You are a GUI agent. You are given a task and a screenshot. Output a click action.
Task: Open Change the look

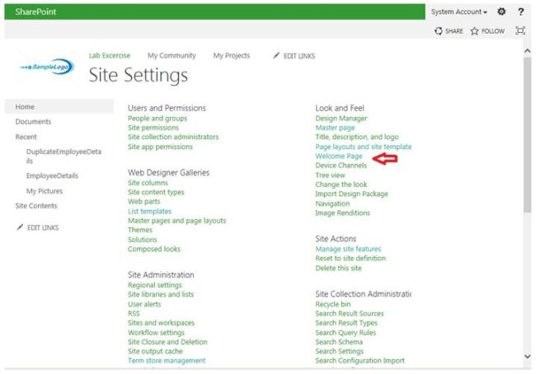pyautogui.click(x=341, y=185)
